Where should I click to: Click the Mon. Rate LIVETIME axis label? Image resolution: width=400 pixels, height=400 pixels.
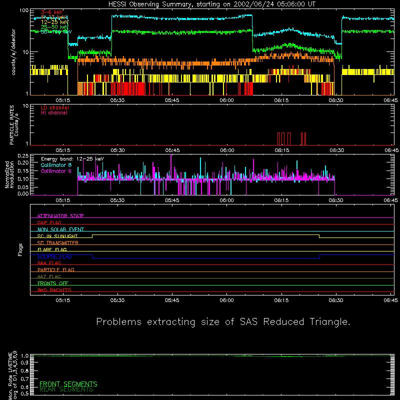pos(12,375)
